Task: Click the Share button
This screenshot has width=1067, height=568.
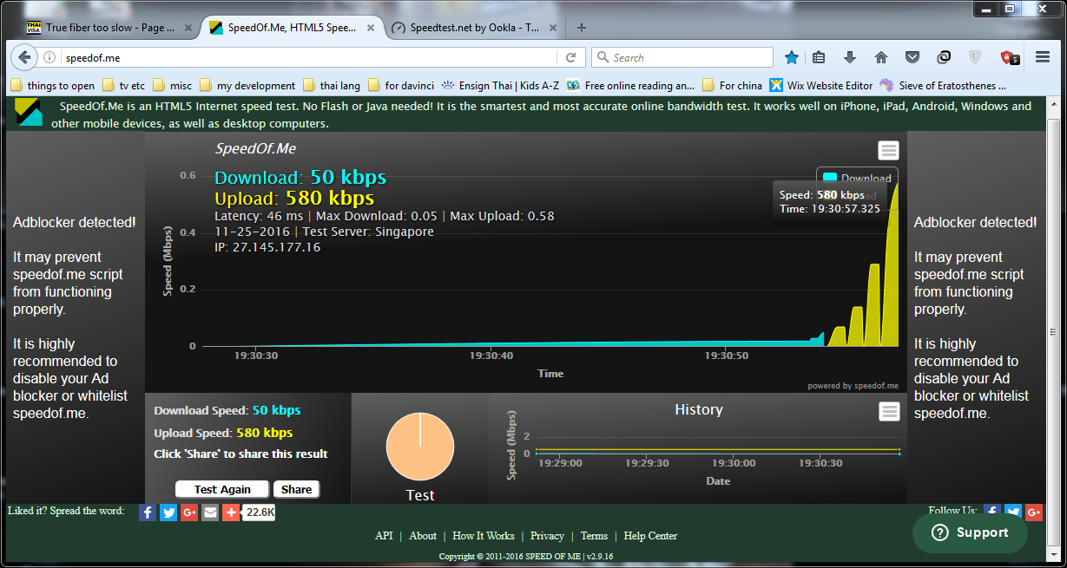Action: pos(296,489)
